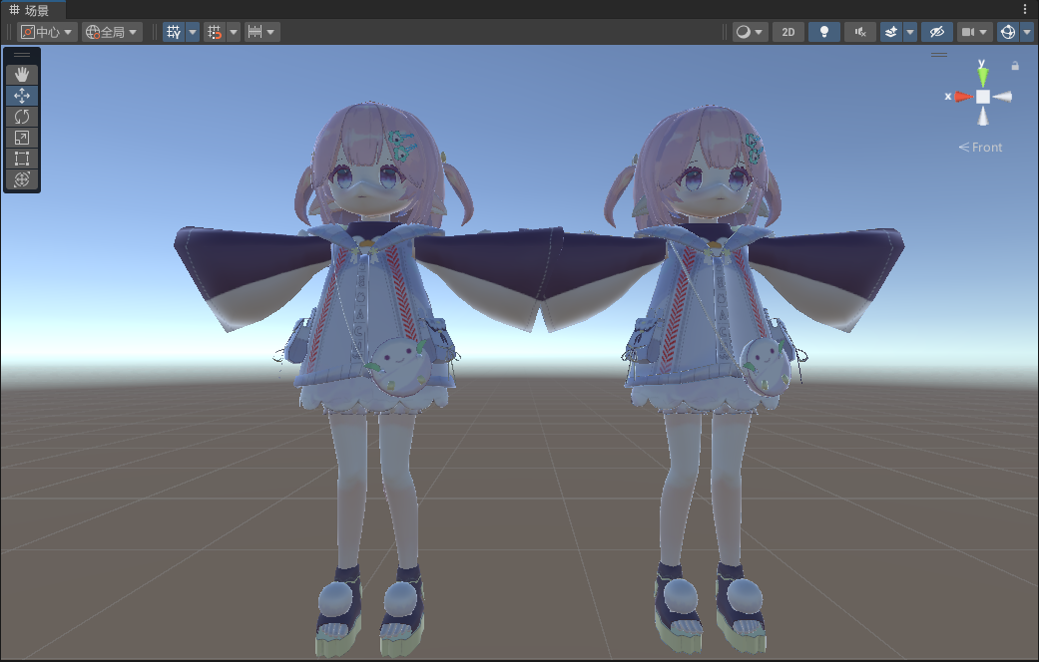Select the Scale tool
This screenshot has height=662, width=1039.
point(22,138)
